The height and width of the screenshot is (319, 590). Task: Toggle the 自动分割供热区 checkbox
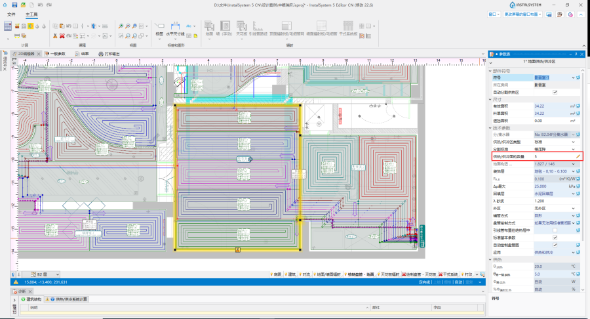coord(555,92)
